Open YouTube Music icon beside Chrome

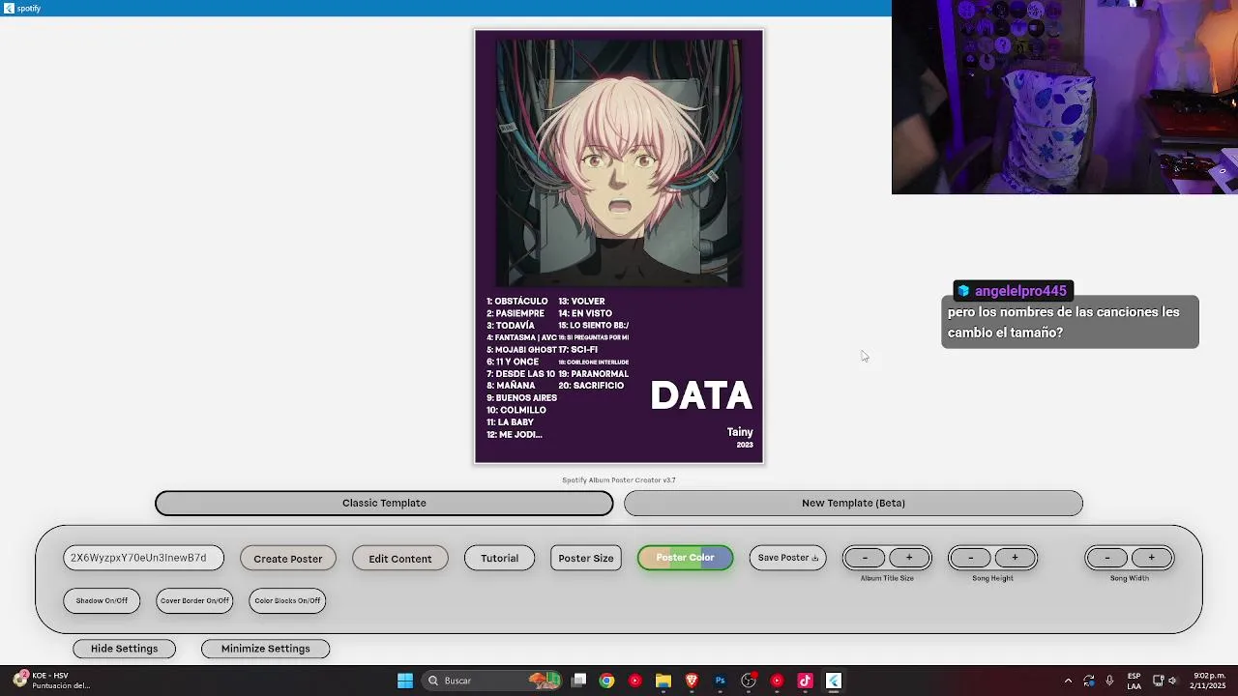click(x=634, y=681)
